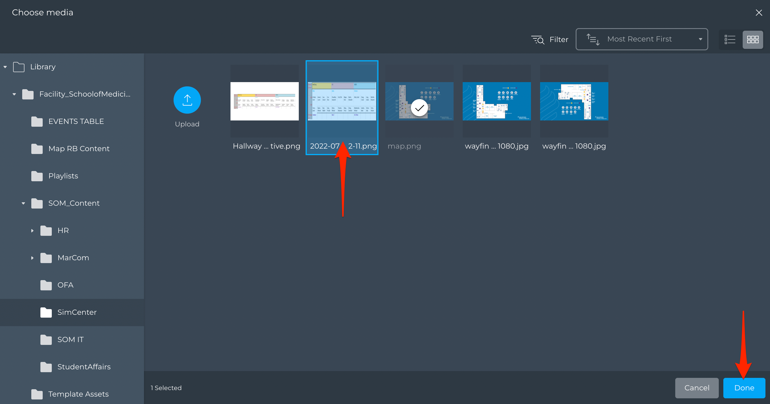Switch to list view layout

pyautogui.click(x=730, y=39)
